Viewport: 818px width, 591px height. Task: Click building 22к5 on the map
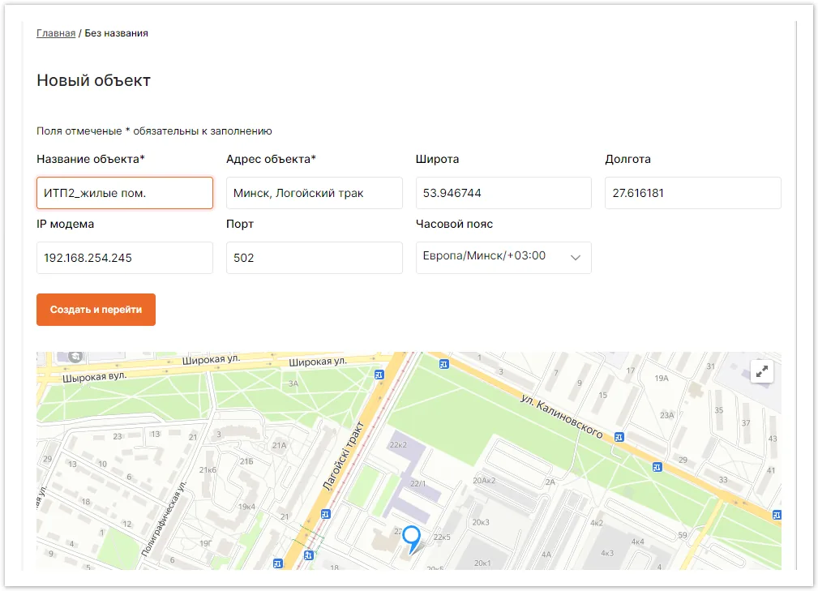[x=442, y=537]
